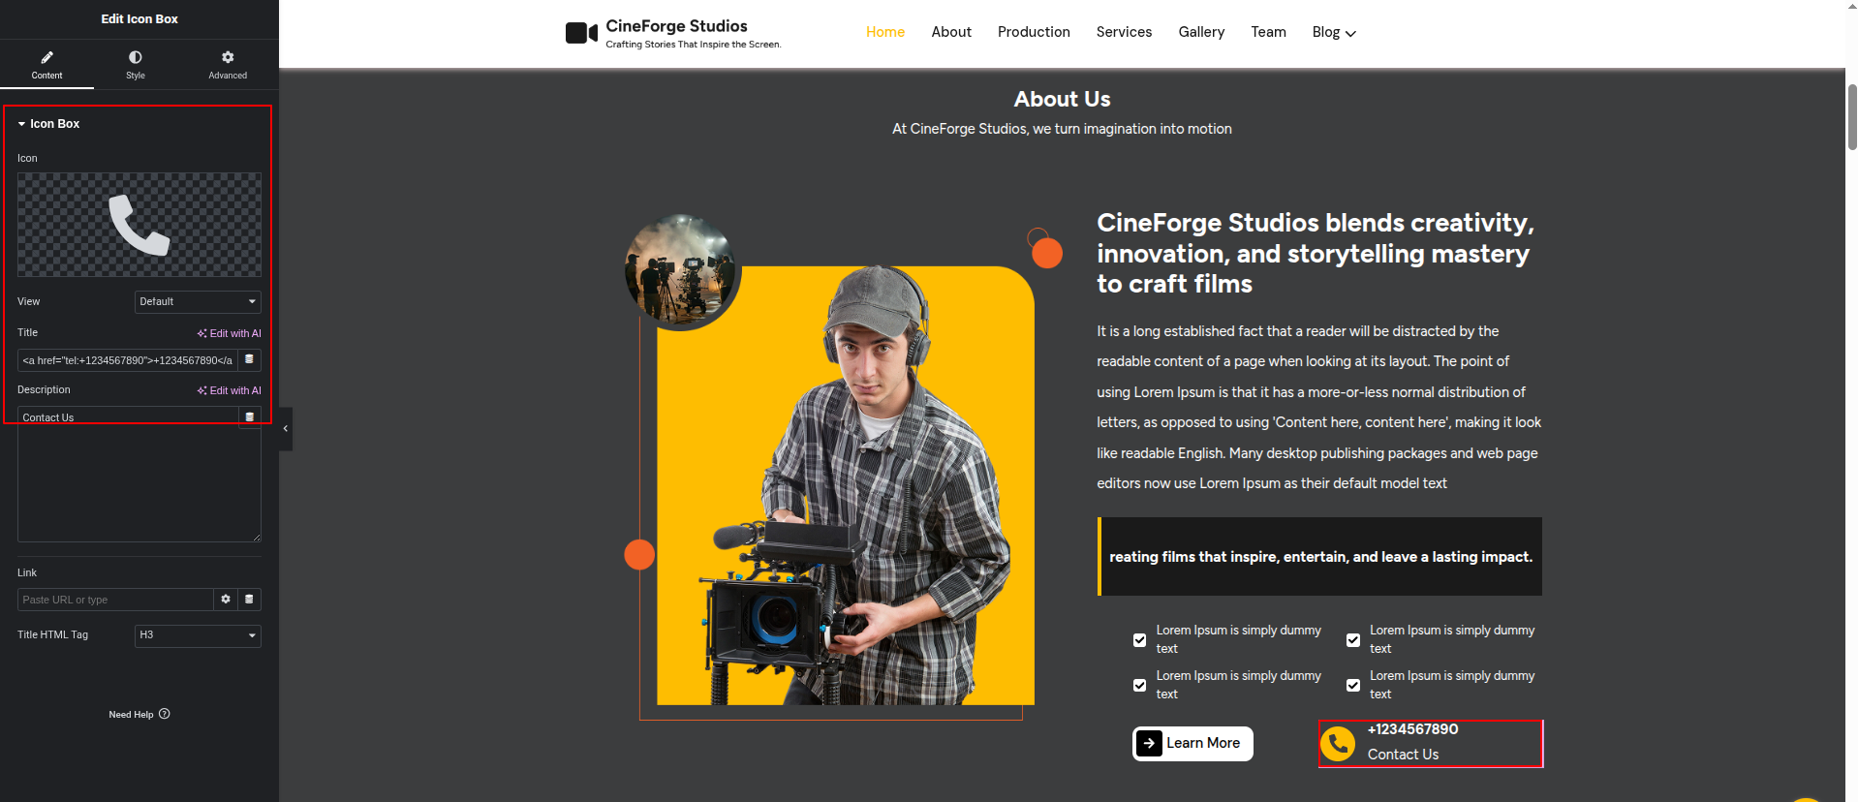
Task: Open link options gear icon
Action: (226, 600)
